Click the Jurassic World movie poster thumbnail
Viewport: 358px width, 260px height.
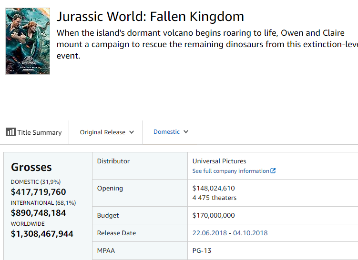pyautogui.click(x=28, y=41)
